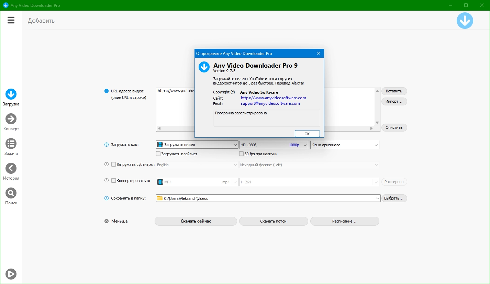This screenshot has width=490, height=284.
Task: Open the English subtitle language dropdown
Action: [x=197, y=165]
